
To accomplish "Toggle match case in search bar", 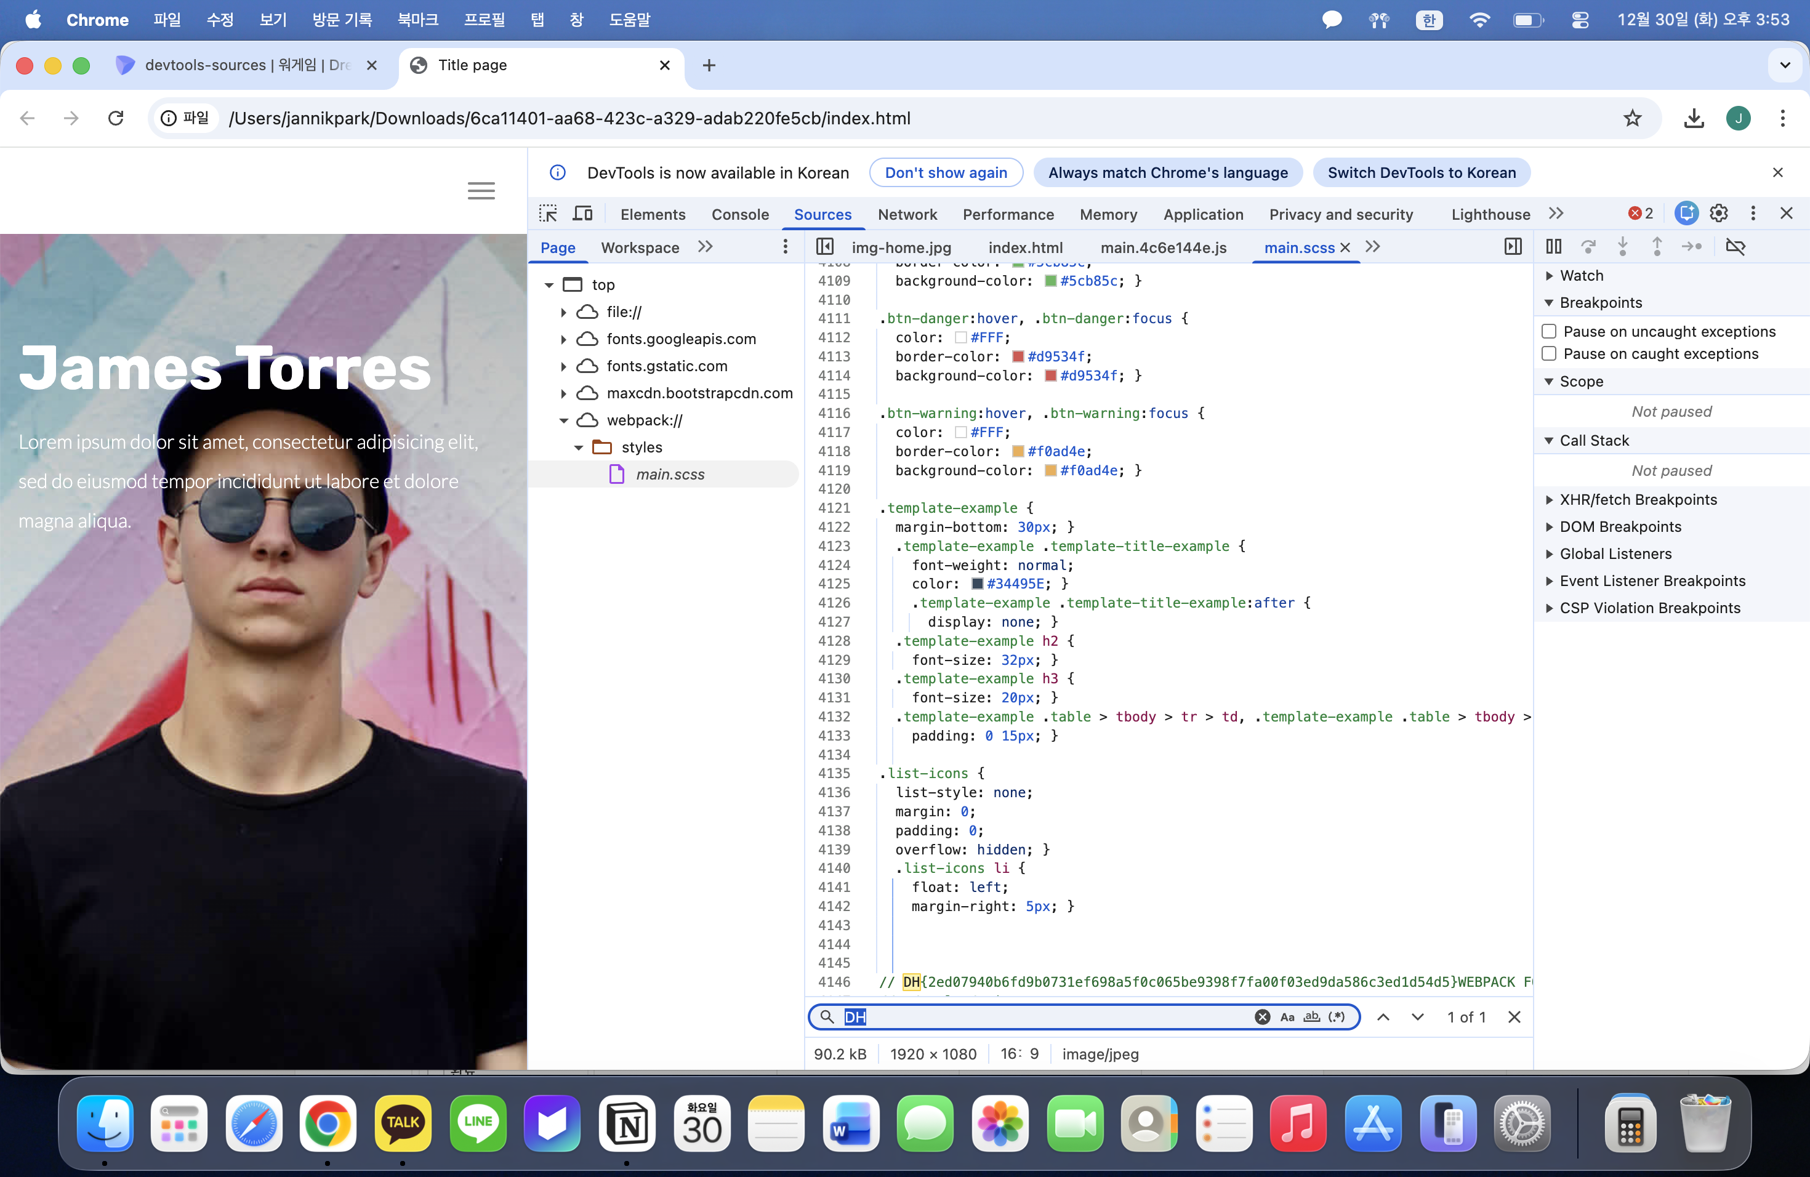I will point(1287,1016).
